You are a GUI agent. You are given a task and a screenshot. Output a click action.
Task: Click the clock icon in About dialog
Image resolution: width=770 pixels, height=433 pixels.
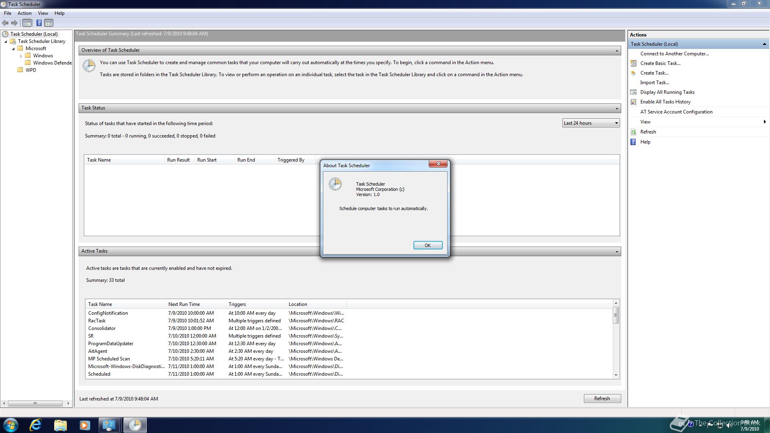(x=335, y=184)
